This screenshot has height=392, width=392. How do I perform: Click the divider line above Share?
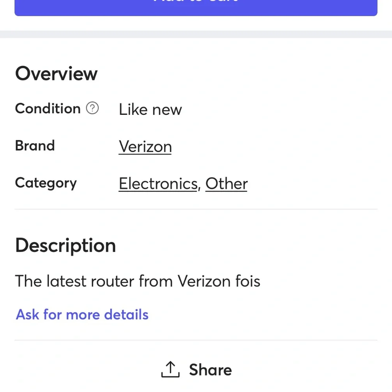[196, 340]
